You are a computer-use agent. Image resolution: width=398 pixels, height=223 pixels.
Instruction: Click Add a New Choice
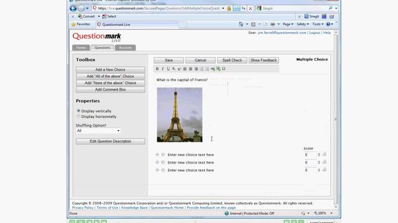click(x=111, y=69)
